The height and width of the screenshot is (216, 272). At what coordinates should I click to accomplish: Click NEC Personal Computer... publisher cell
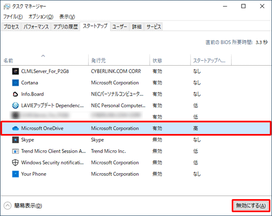(118, 105)
